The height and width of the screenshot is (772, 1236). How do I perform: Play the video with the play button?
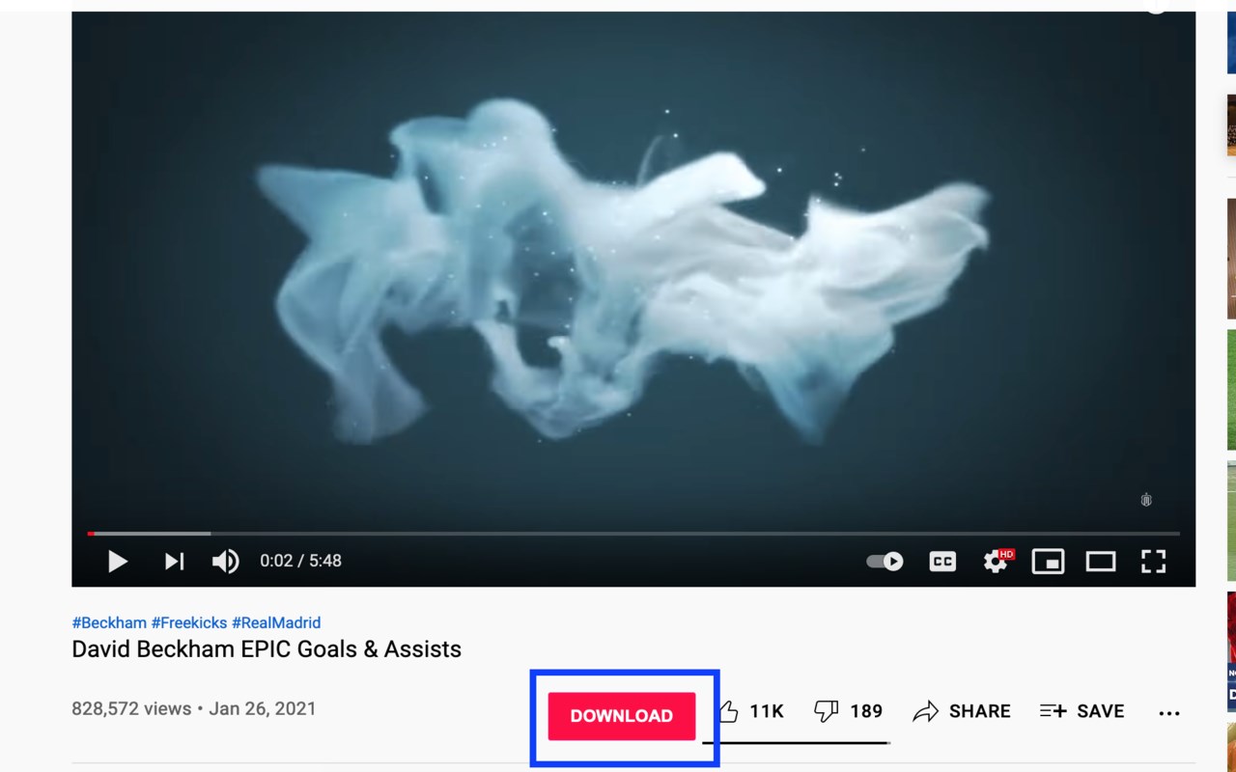coord(118,561)
